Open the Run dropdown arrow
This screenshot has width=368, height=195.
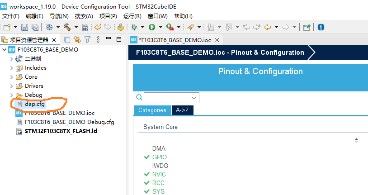point(160,27)
